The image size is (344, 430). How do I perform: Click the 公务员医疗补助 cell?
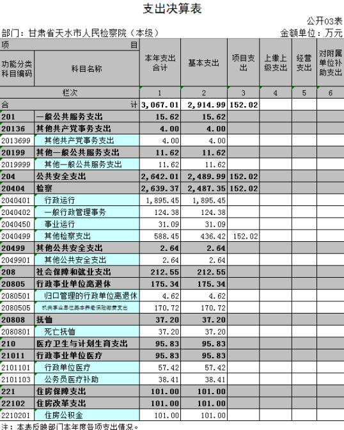pyautogui.click(x=87, y=379)
